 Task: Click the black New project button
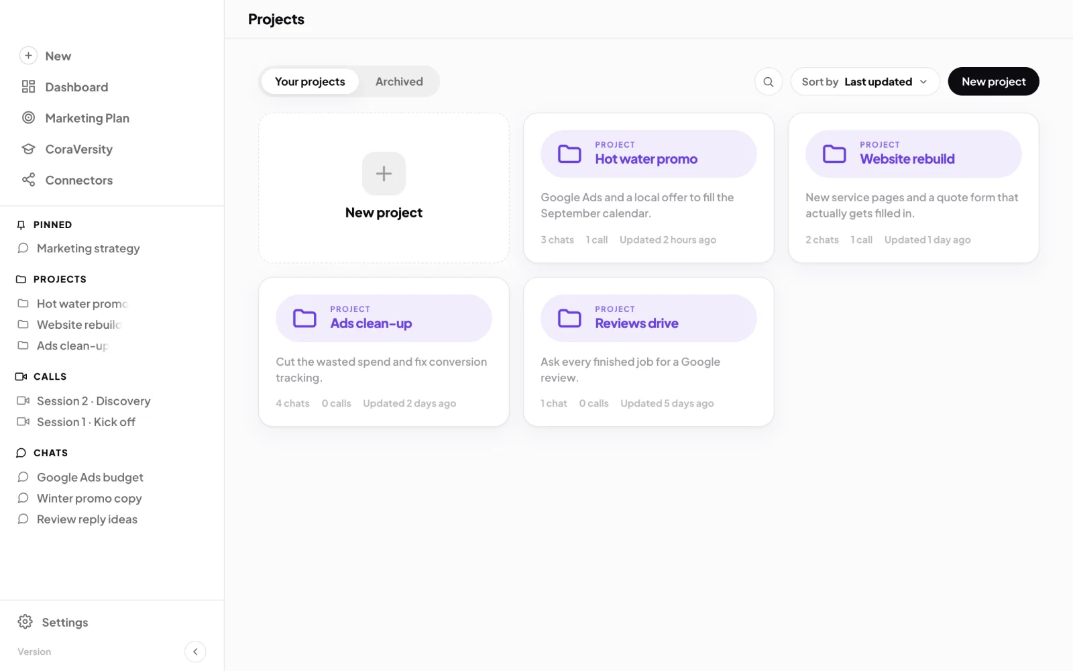tap(993, 82)
